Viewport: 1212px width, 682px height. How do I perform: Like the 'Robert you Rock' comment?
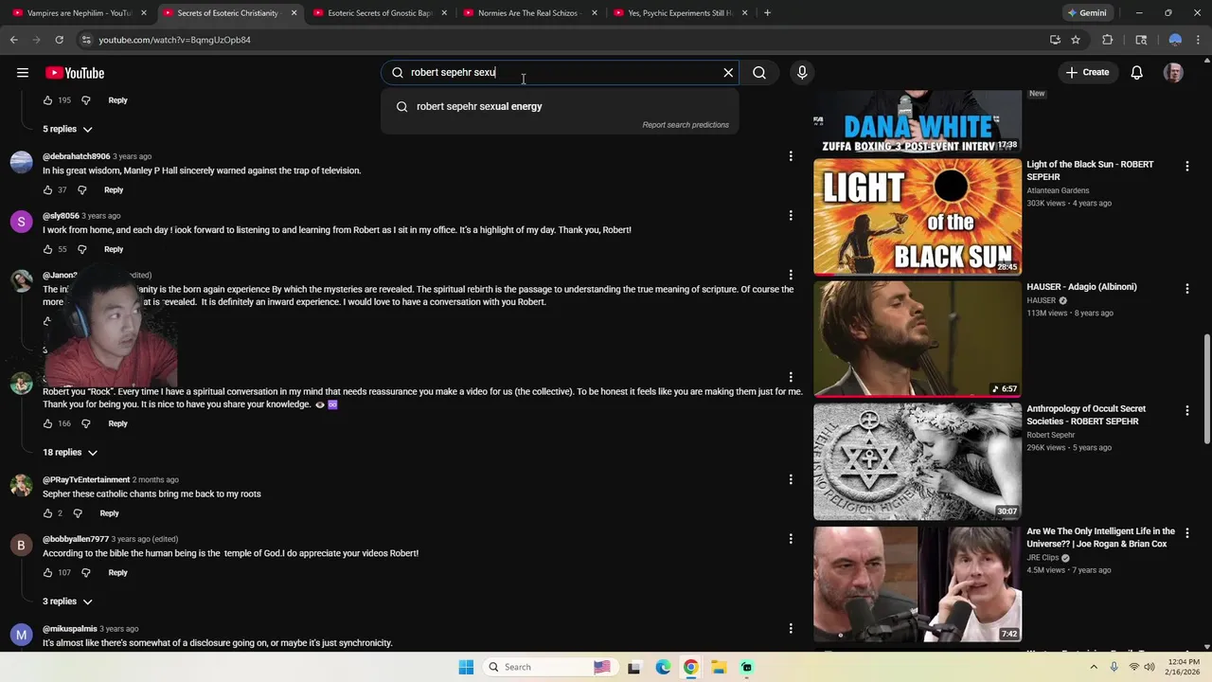click(x=48, y=424)
